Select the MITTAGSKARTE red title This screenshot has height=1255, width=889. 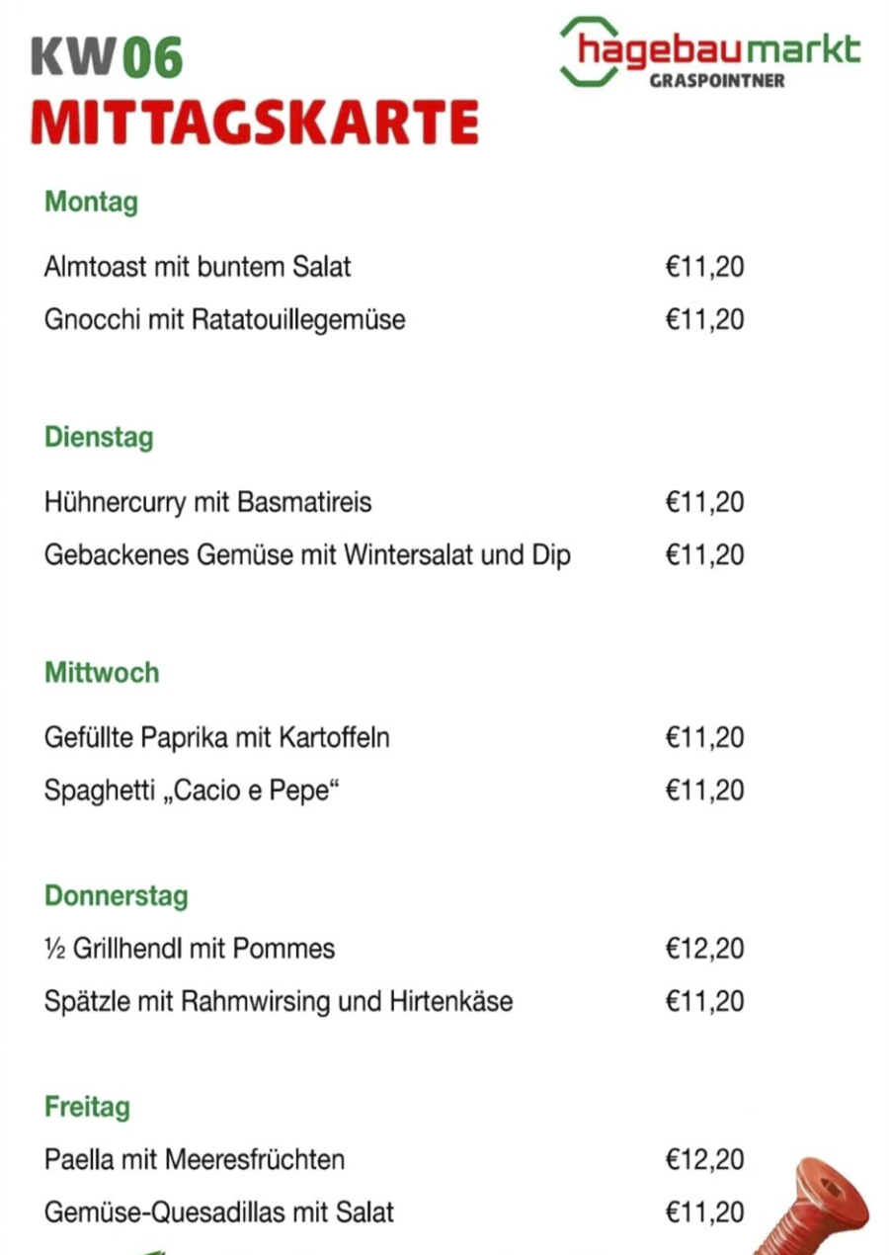[254, 122]
